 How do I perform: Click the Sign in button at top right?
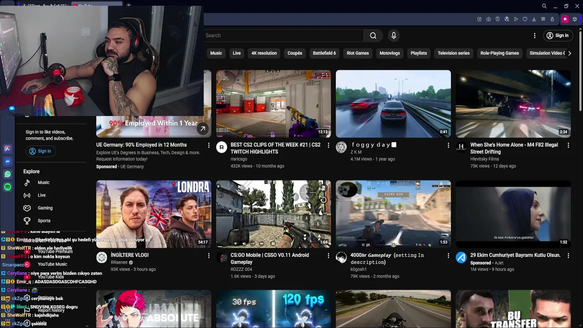[x=557, y=36]
